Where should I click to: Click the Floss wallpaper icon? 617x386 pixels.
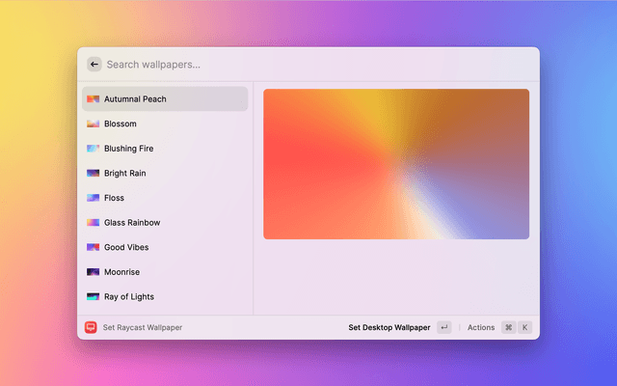pos(93,198)
